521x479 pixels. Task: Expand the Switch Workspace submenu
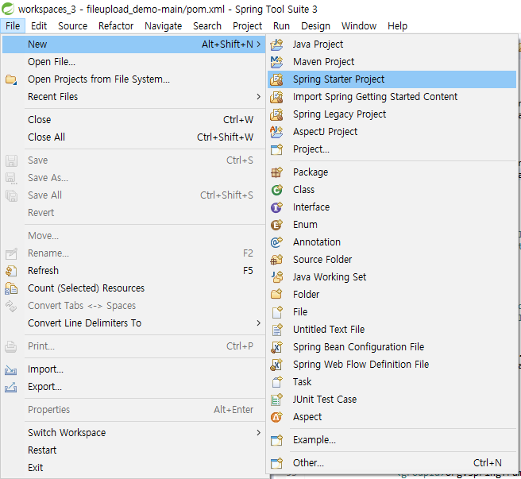258,433
